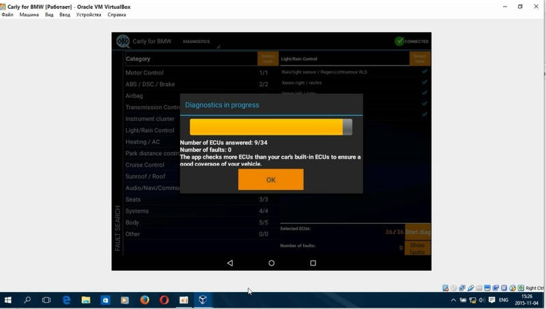This screenshot has height=309, width=546.
Task: Click the Start diag button
Action: tap(417, 232)
